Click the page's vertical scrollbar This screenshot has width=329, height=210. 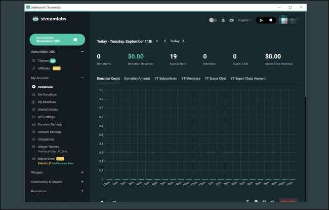305,61
